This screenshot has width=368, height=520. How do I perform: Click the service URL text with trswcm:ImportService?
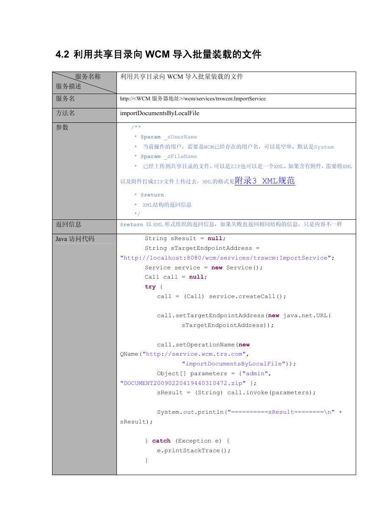(193, 99)
